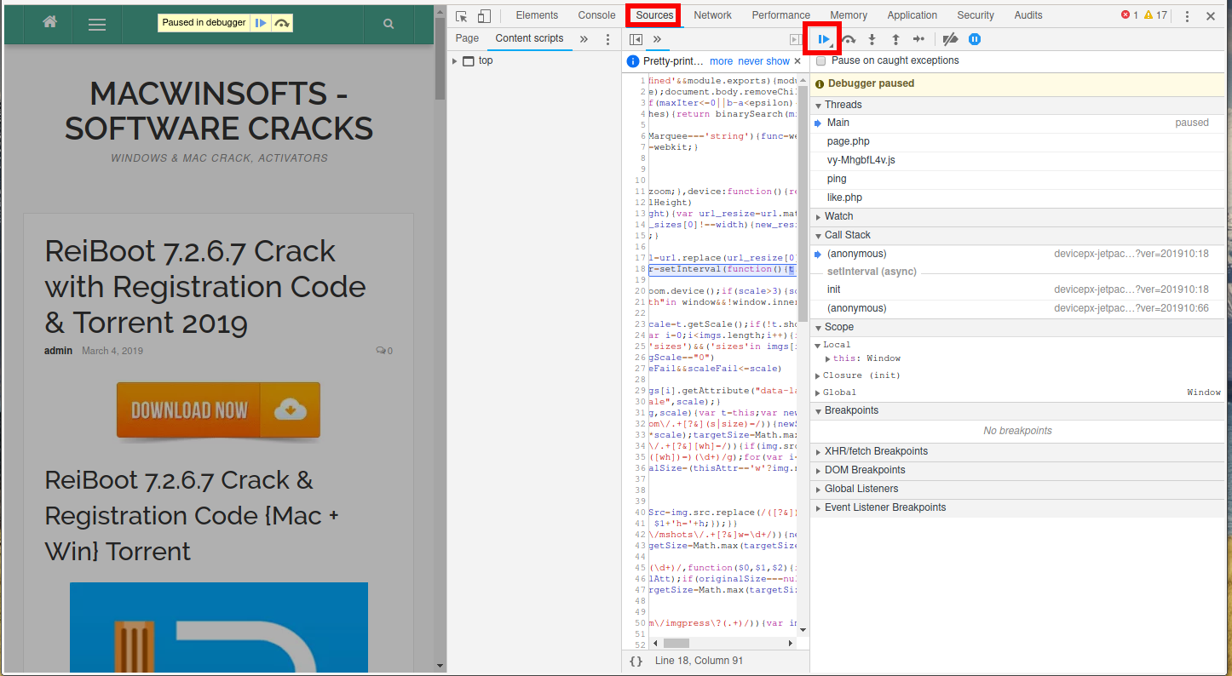Click the orange Download Now button
Viewport: 1232px width, 676px height.
coord(218,410)
